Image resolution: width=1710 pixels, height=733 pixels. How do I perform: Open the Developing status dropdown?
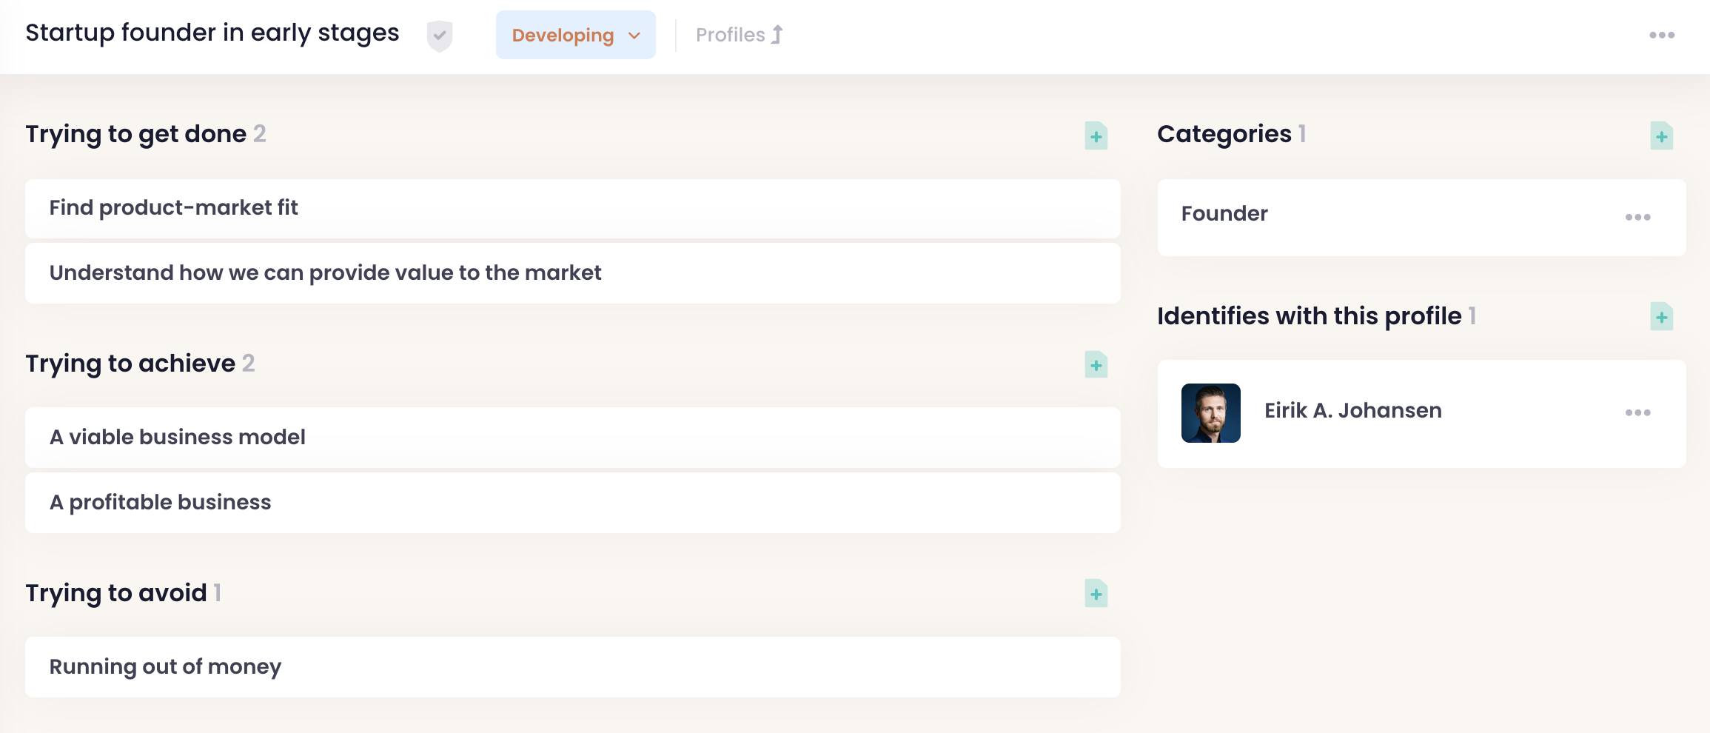tap(563, 36)
